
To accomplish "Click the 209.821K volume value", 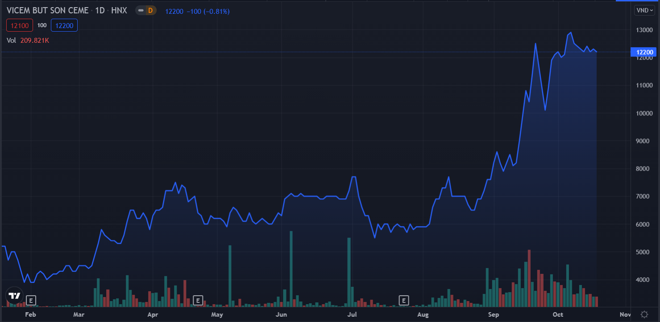I will (34, 41).
